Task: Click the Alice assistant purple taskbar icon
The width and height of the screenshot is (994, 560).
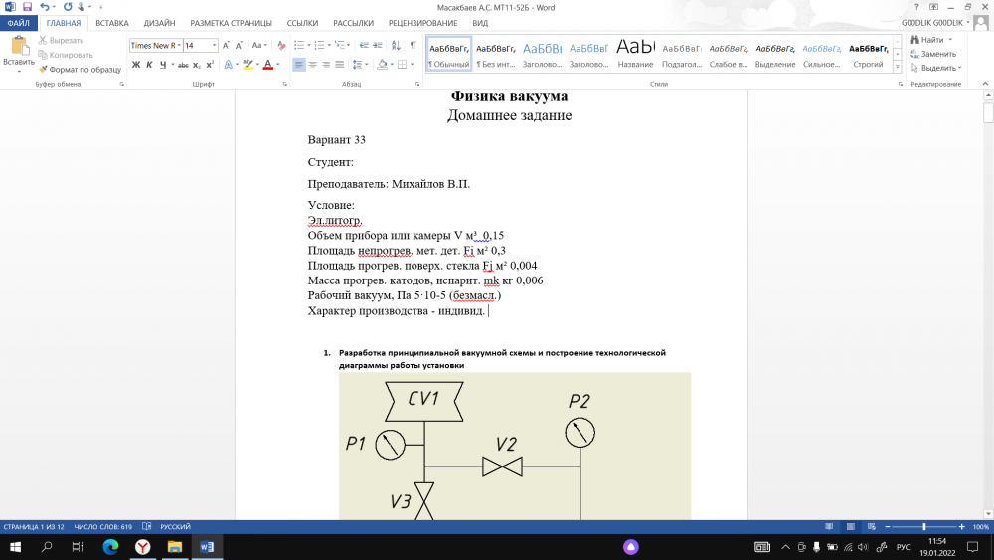Action: pos(631,547)
